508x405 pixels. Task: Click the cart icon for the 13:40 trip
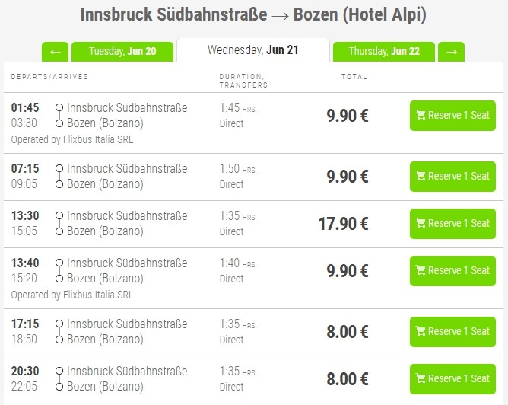420,271
